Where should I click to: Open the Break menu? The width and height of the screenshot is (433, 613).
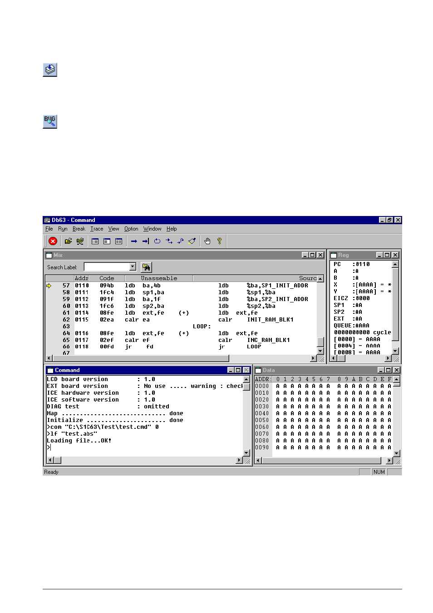point(79,229)
